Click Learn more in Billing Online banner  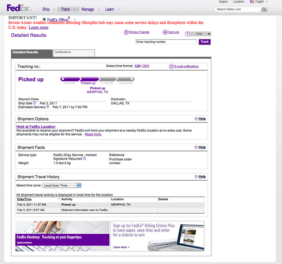click(121, 247)
